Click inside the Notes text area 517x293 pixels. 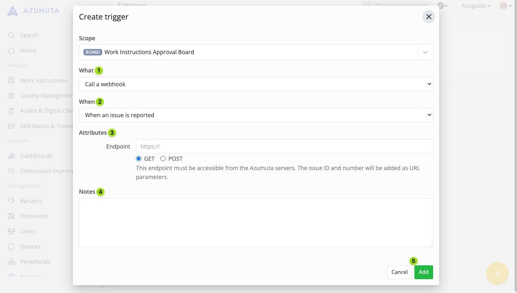tap(256, 222)
